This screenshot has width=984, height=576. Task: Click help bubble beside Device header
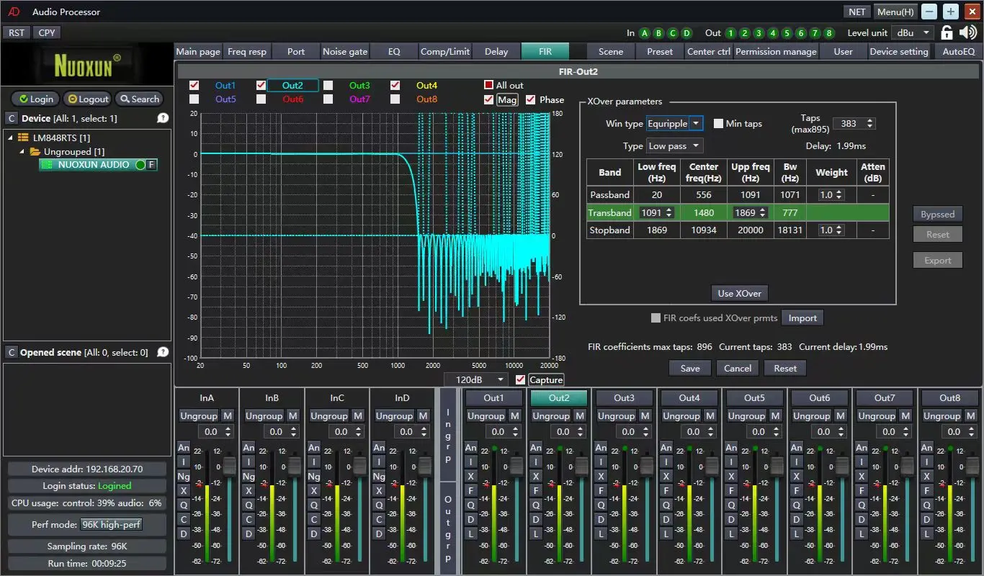tap(163, 118)
